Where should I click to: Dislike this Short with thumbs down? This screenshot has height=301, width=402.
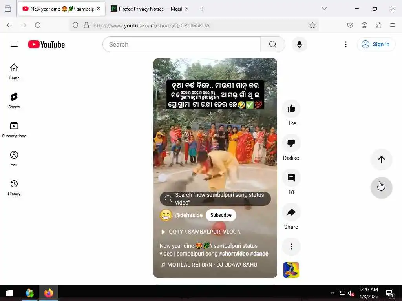291,143
